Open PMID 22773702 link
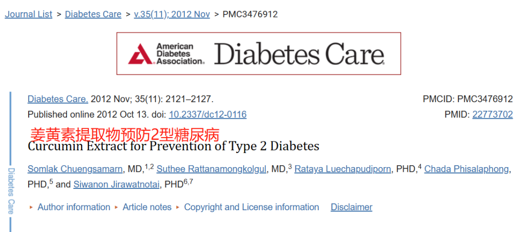Screen dimensions: 524x232 pos(492,114)
